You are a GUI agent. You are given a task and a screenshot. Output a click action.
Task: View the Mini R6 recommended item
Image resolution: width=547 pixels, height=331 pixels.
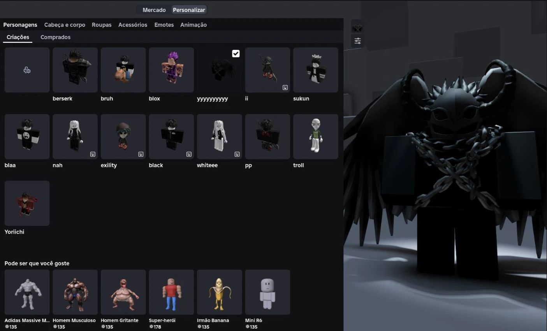pyautogui.click(x=267, y=292)
